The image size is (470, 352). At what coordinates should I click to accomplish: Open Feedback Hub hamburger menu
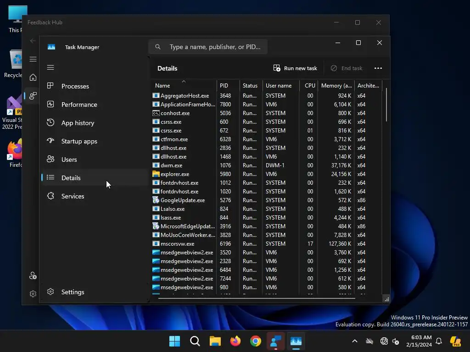click(x=33, y=59)
